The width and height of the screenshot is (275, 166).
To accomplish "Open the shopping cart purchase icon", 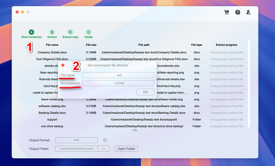I will point(227,12).
